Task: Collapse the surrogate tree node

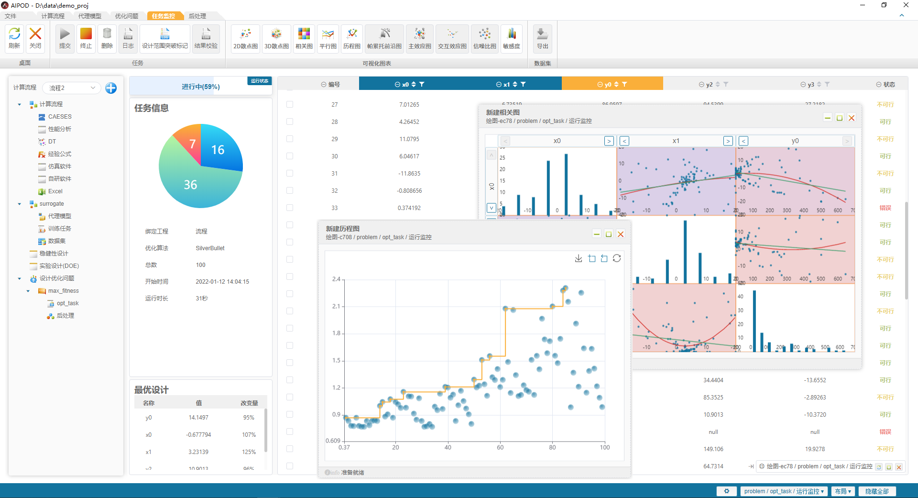Action: tap(20, 204)
